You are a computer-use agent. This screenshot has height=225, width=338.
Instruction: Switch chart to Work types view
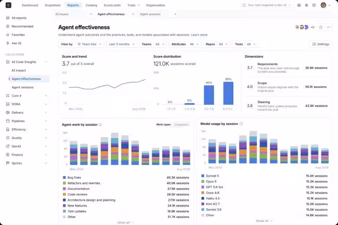pos(163,125)
